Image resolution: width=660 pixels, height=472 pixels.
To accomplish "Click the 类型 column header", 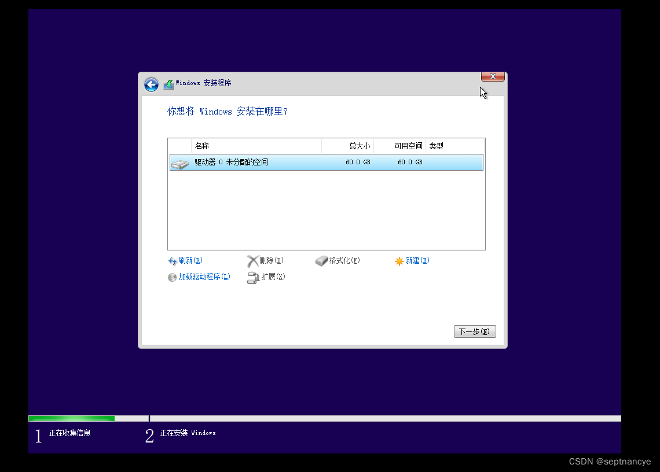I will point(455,146).
